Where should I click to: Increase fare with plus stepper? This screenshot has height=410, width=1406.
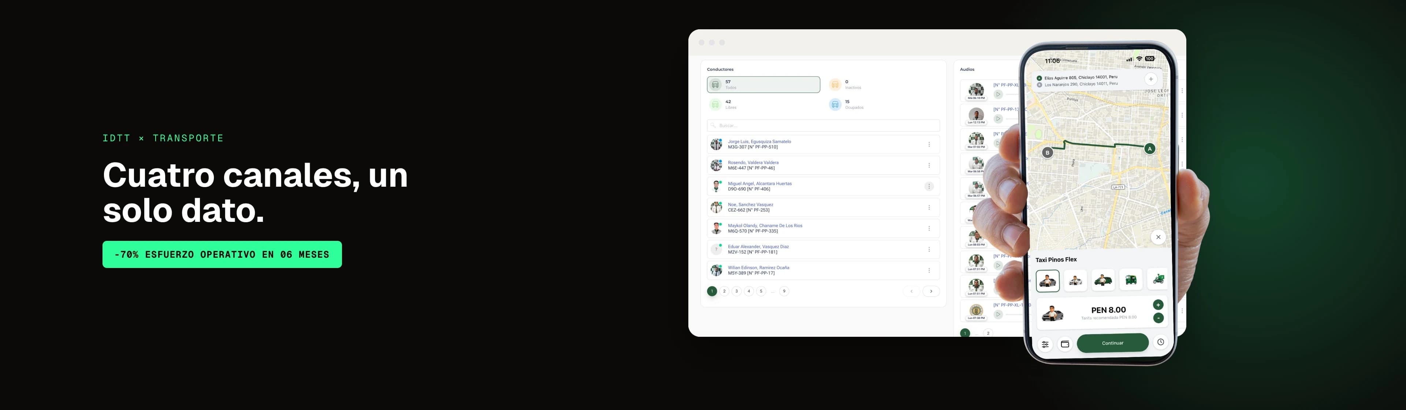(x=1158, y=305)
